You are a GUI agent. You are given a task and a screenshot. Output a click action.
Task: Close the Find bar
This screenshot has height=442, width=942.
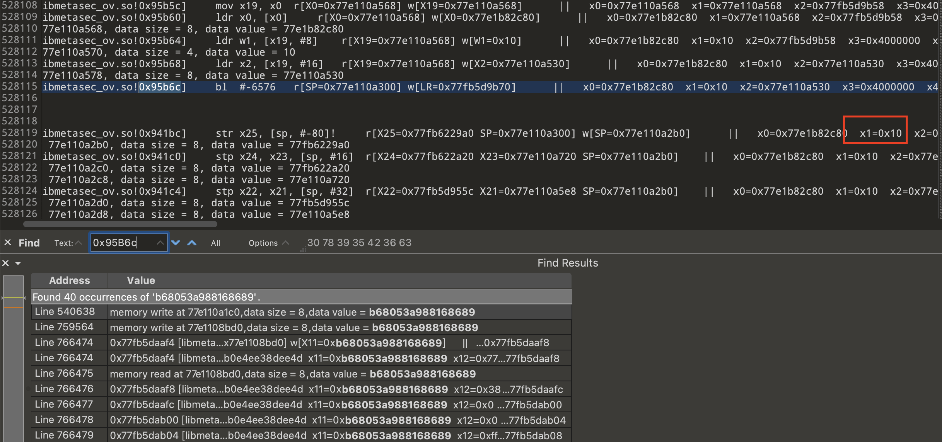tap(7, 243)
